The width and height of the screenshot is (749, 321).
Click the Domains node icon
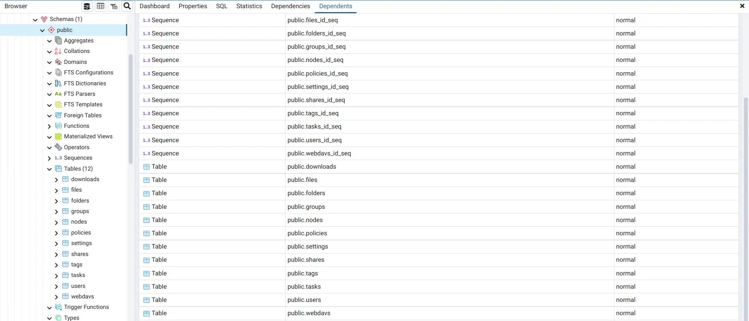(59, 62)
